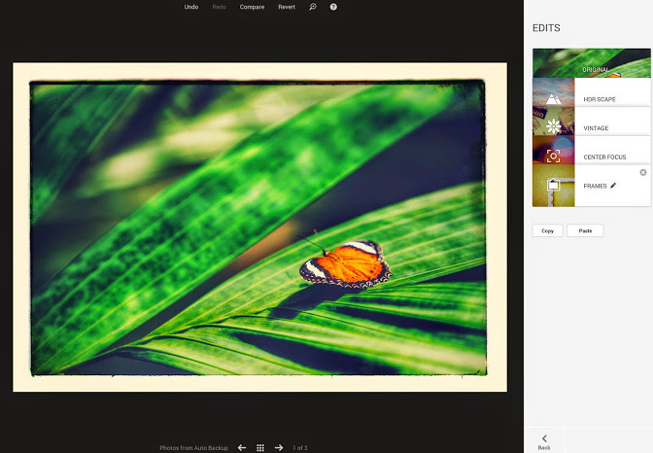Go to the previous photo arrow
Image resolution: width=653 pixels, height=453 pixels.
242,447
